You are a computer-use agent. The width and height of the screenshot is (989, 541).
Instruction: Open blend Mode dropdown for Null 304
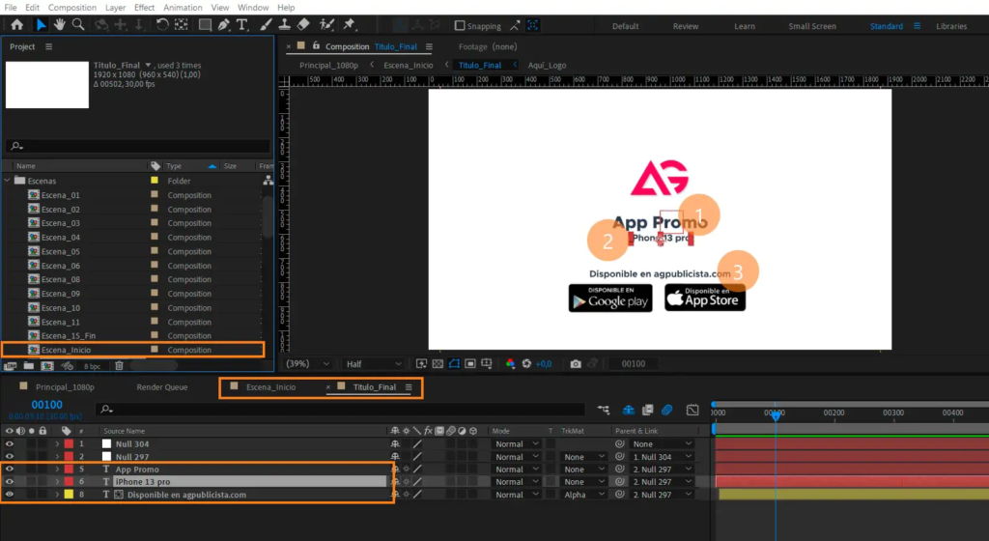click(517, 443)
